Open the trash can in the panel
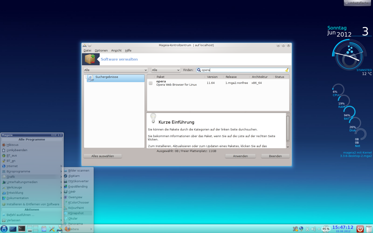This screenshot has width=373, height=233. [x=369, y=229]
